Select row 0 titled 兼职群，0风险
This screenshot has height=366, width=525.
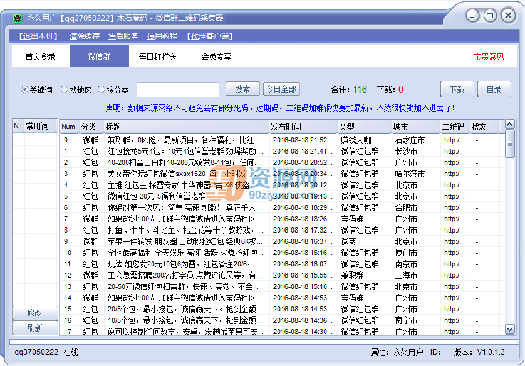click(x=282, y=140)
